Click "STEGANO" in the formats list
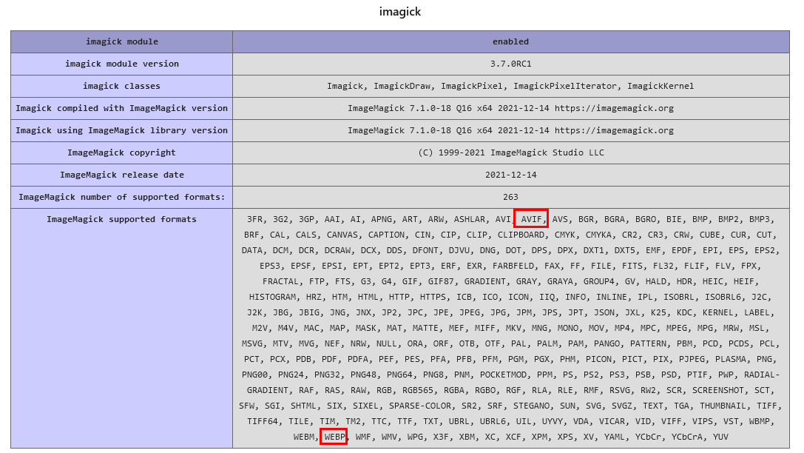 531,406
